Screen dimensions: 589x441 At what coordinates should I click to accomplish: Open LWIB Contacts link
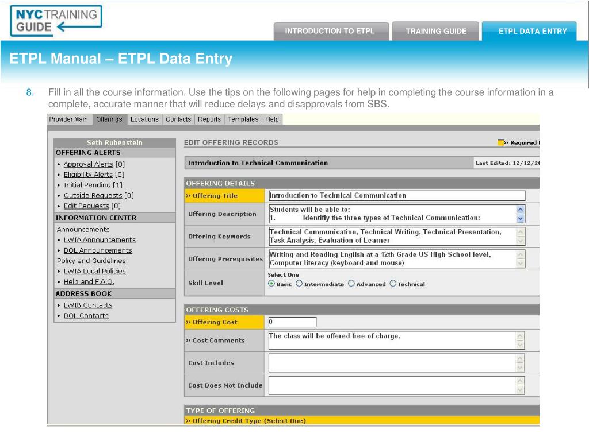(x=88, y=305)
